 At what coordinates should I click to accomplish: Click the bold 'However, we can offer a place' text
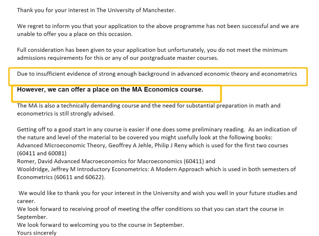pos(110,89)
